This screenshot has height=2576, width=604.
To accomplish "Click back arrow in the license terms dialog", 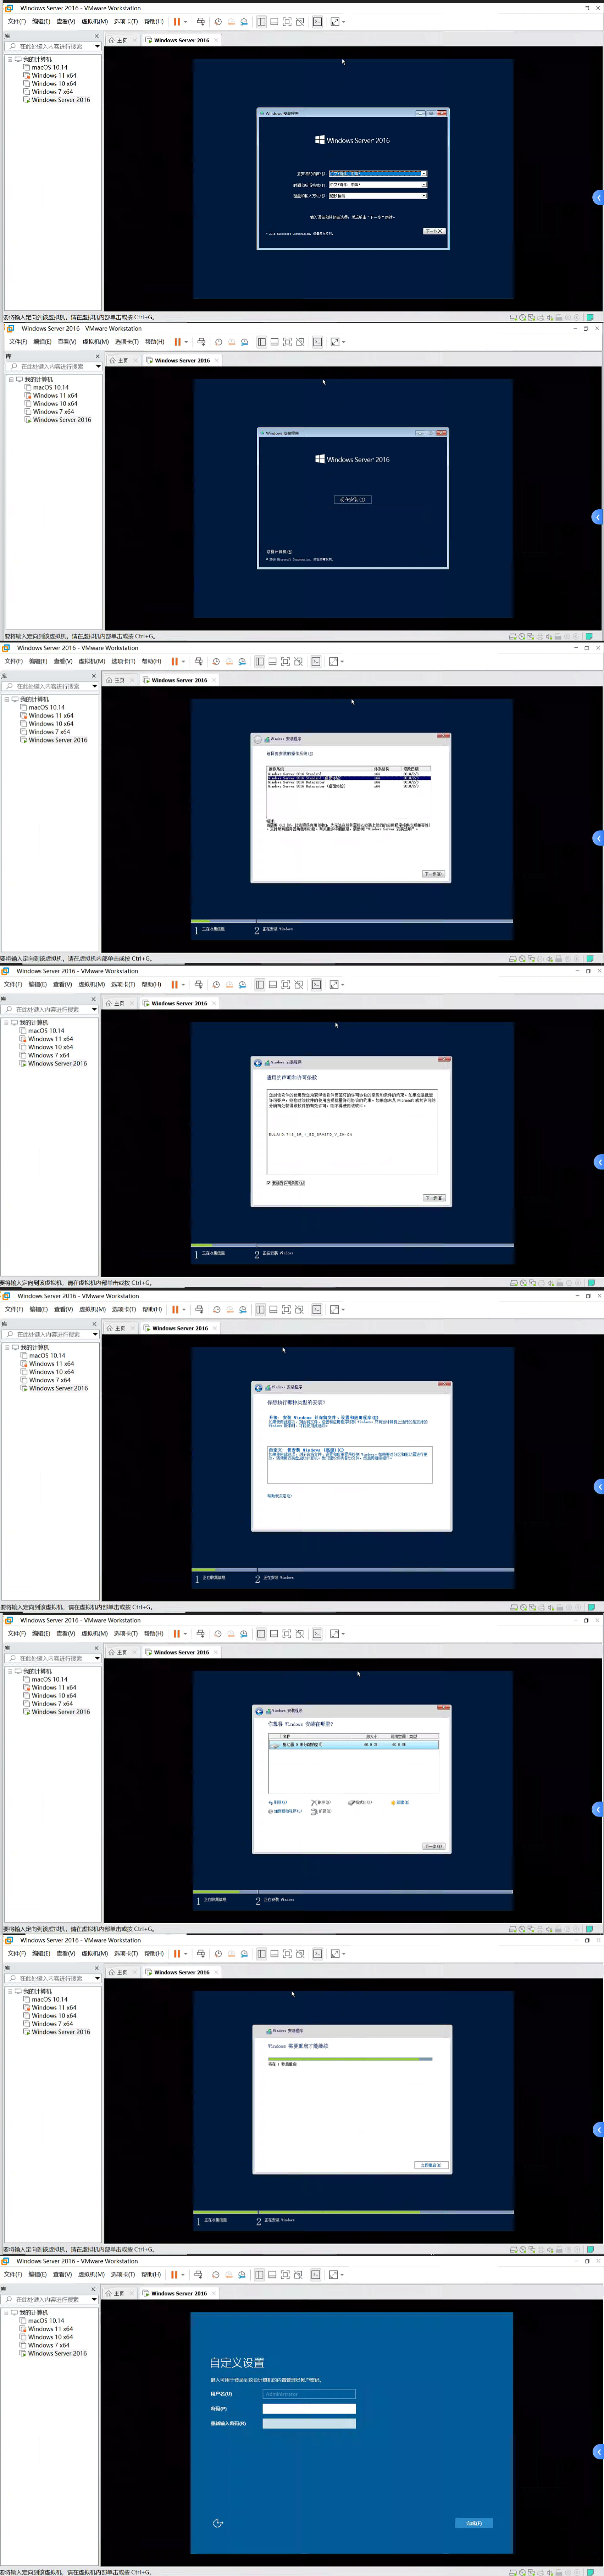I will [x=258, y=1063].
